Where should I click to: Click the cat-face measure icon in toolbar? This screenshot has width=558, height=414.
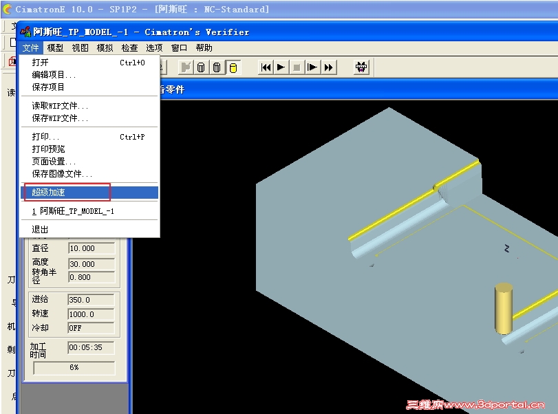click(x=361, y=67)
